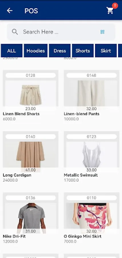Tap the red cart count badge
Screen dimensions: 122x258
pos(115,6)
